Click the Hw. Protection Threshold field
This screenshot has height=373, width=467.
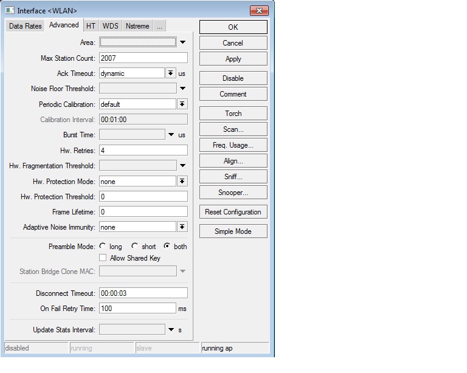tap(144, 196)
